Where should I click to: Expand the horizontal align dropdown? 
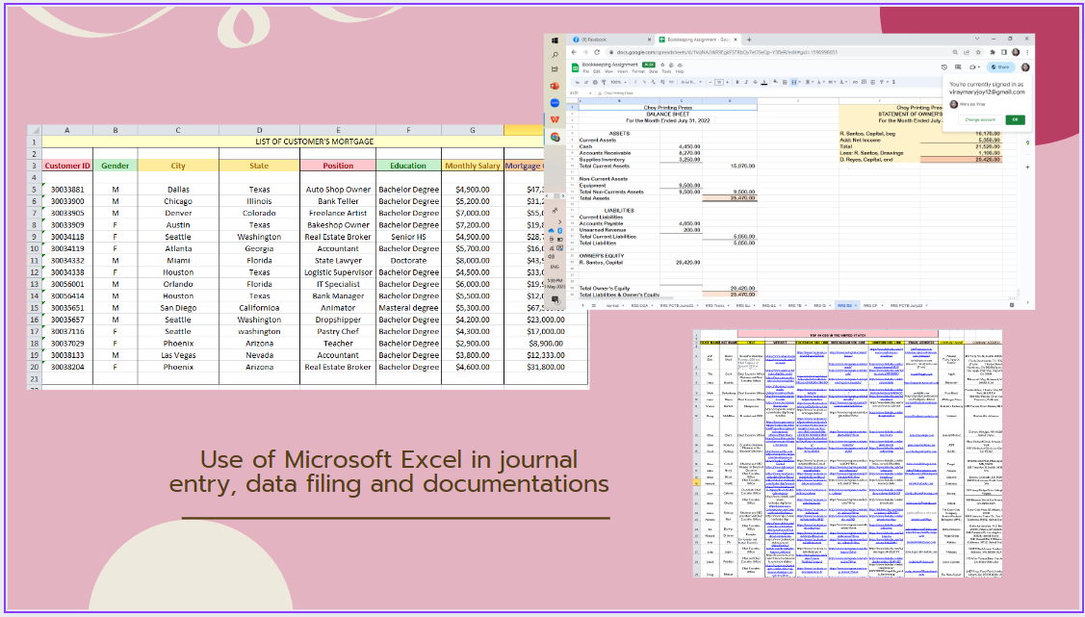point(811,82)
